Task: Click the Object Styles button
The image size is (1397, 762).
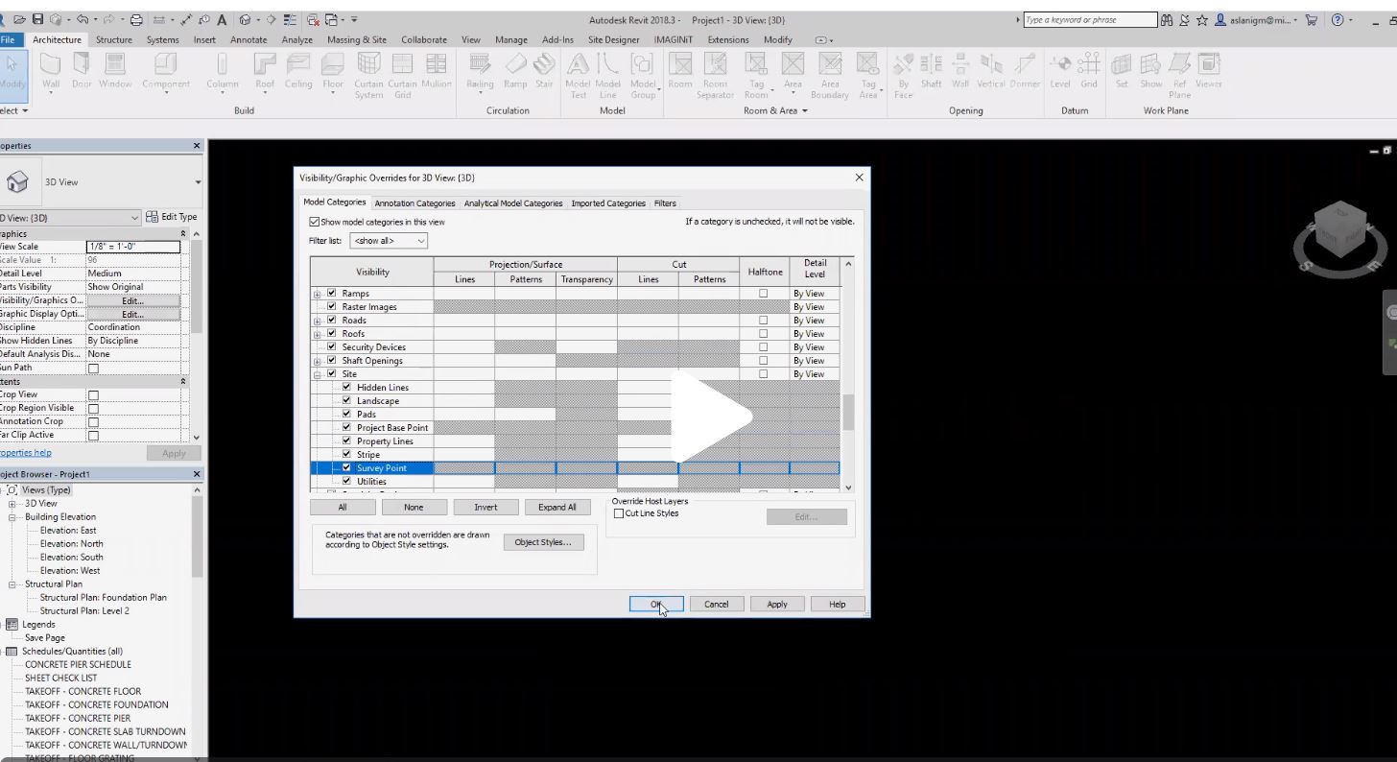Action: pyautogui.click(x=543, y=541)
